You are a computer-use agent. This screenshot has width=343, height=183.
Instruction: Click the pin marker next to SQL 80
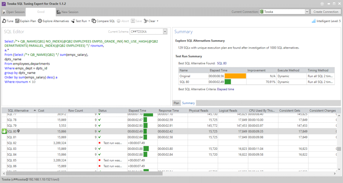[x=19, y=131]
